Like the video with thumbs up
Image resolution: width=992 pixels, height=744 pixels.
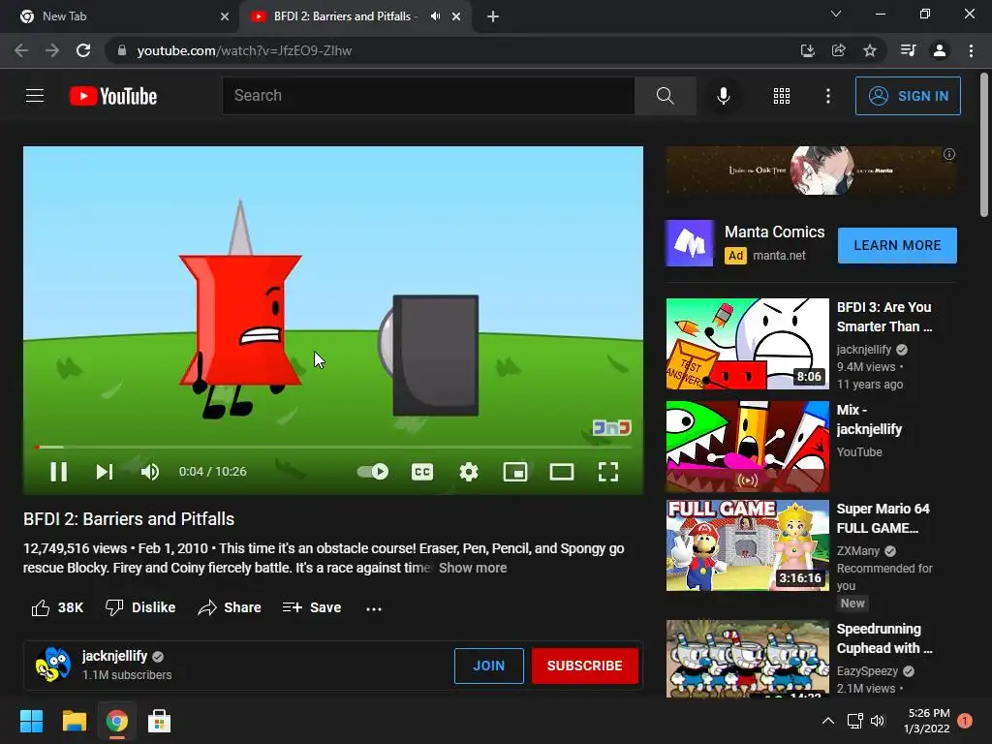(57, 607)
